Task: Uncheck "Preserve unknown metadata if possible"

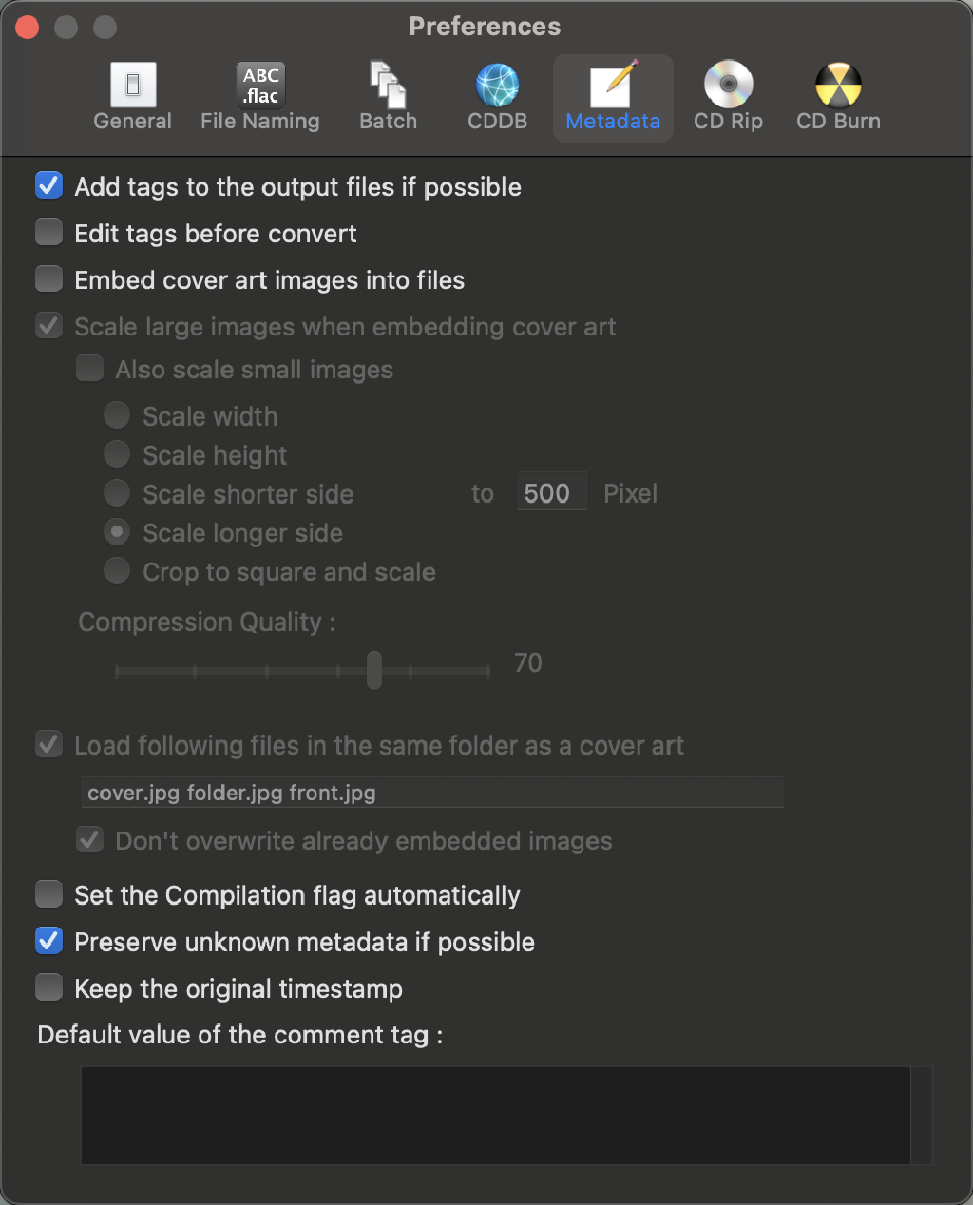Action: click(x=48, y=940)
